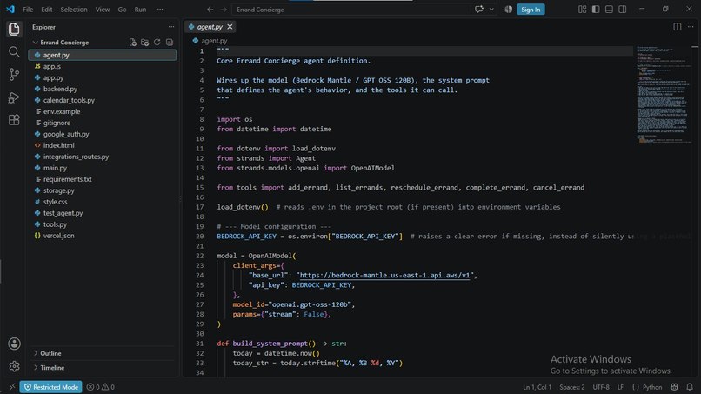Refresh the Explorer file list
This screenshot has height=394, width=701.
[157, 42]
